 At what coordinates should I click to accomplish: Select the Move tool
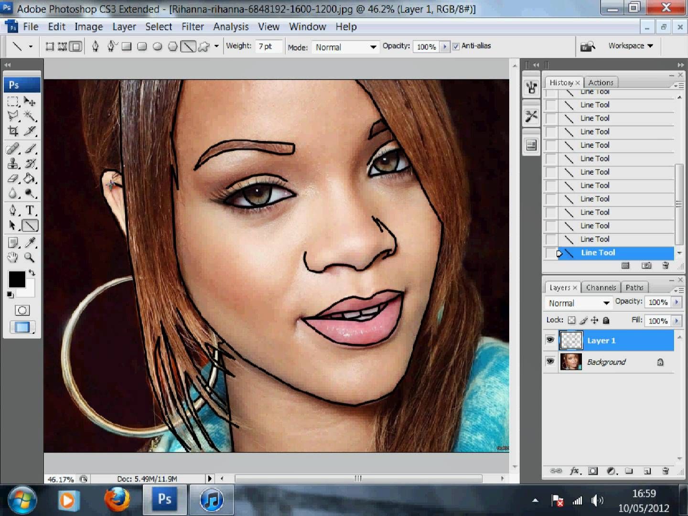tap(30, 101)
